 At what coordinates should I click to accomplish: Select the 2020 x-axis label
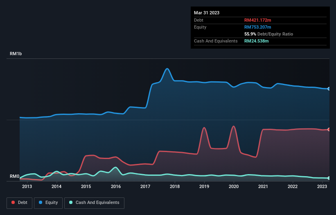coord(234,186)
